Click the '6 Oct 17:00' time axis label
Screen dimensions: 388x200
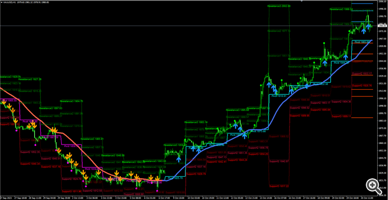(x=165, y=198)
